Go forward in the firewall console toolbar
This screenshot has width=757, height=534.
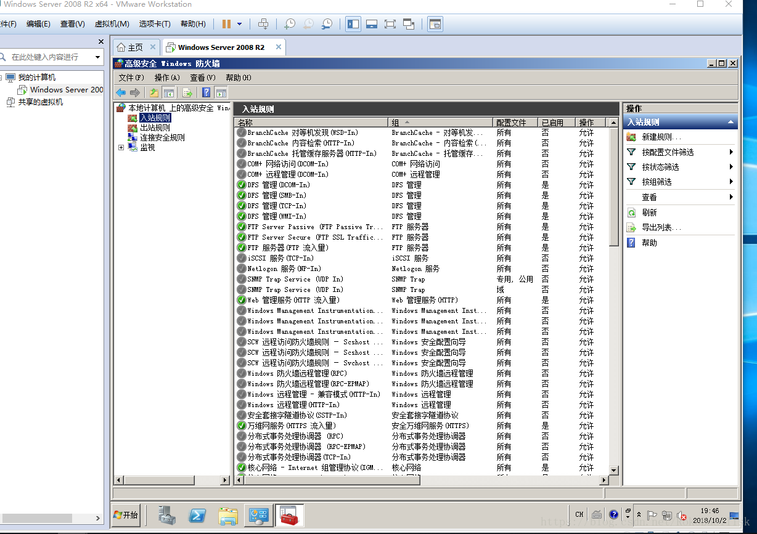coord(134,93)
